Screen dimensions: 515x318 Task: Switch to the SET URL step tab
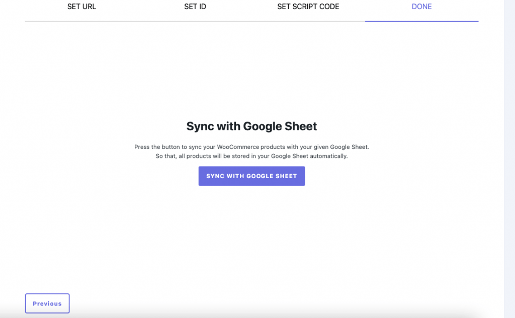click(81, 7)
